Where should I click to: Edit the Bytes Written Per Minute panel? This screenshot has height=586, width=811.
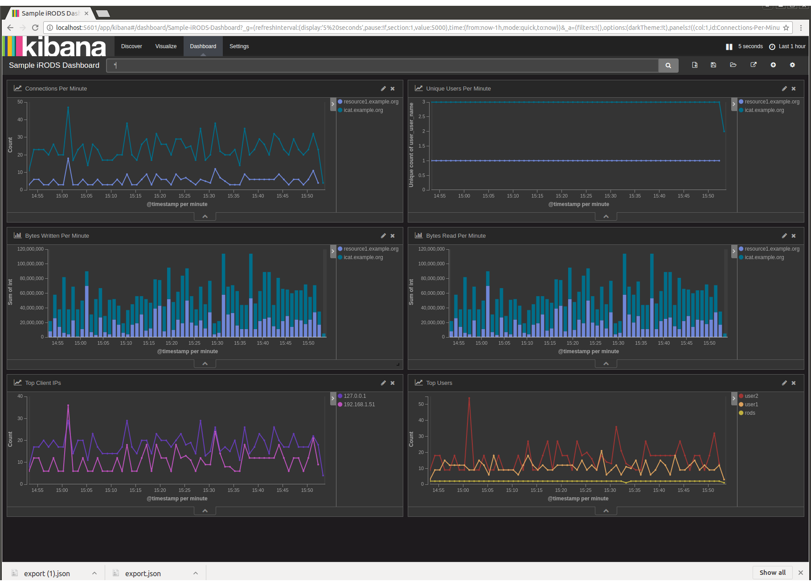[383, 236]
